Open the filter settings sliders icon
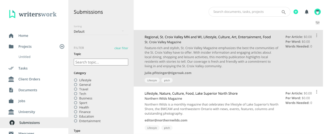The width and height of the screenshot is (328, 134). (x=317, y=23)
